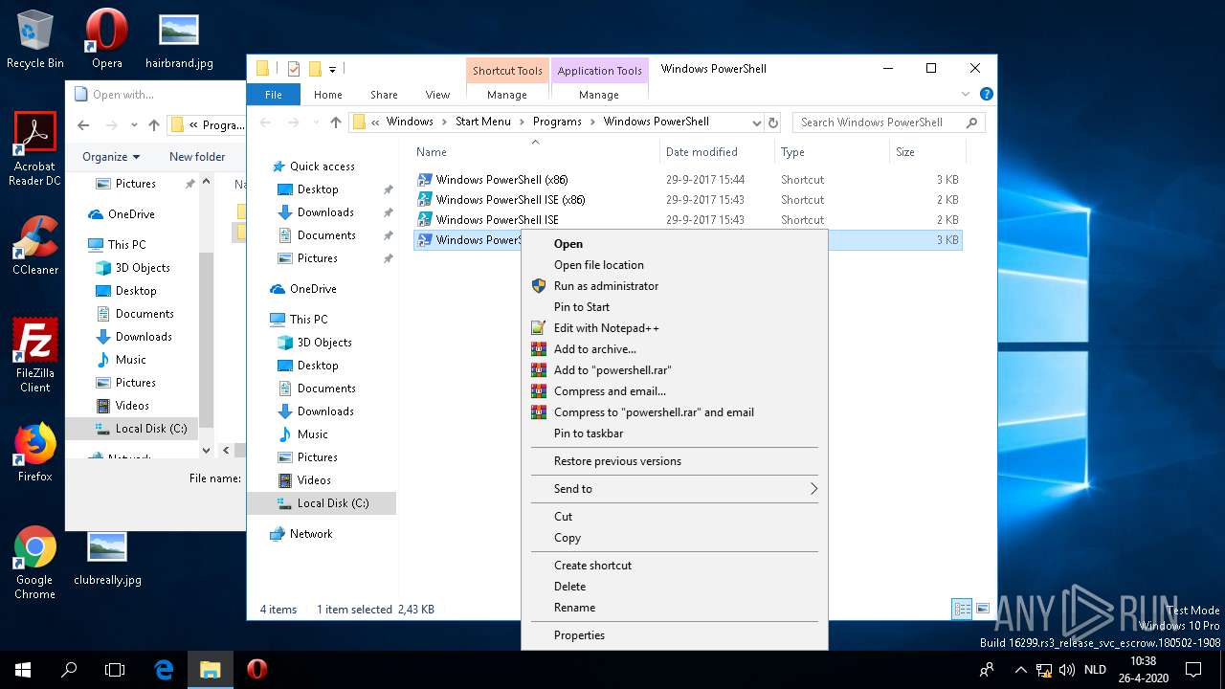Launch CCleaner from the desktop
The width and height of the screenshot is (1225, 689).
pyautogui.click(x=35, y=245)
